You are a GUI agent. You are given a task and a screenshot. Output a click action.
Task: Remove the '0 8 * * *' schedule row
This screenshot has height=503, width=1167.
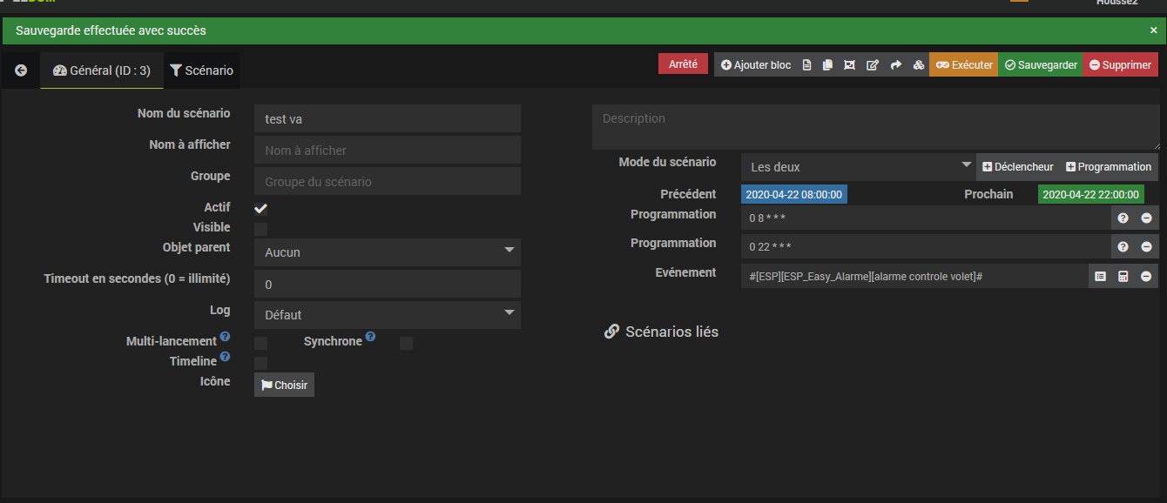click(x=1146, y=218)
